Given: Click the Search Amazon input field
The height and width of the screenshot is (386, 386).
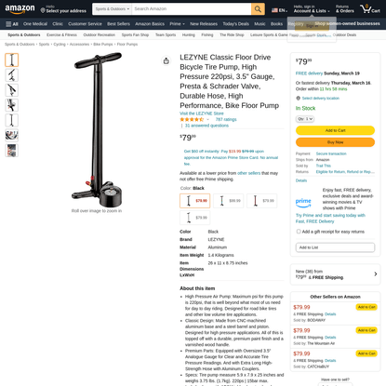Looking at the screenshot, I should click(192, 9).
